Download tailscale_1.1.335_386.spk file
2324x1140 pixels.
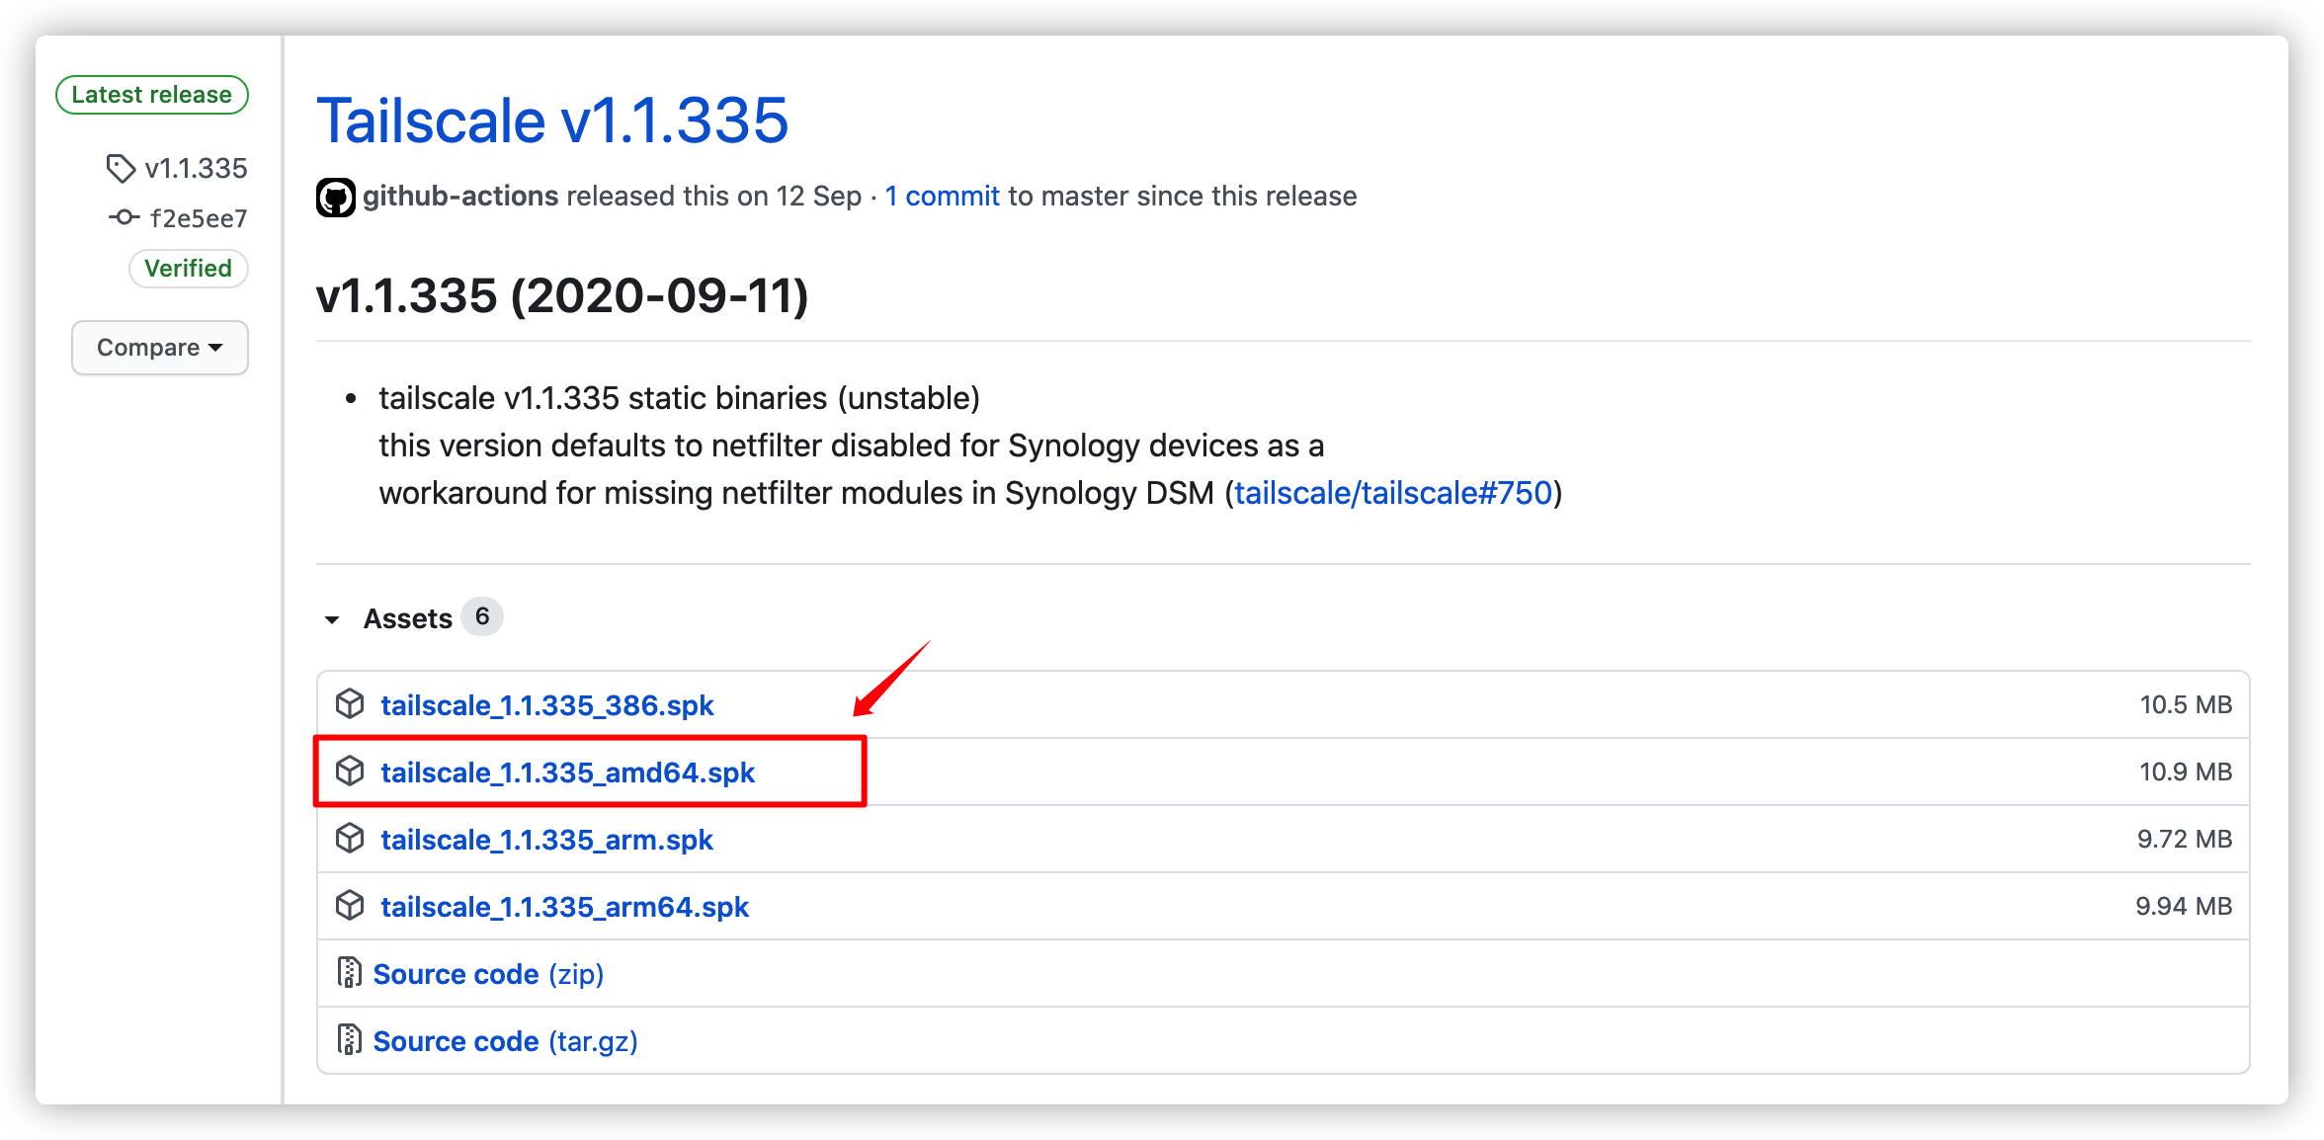coord(546,705)
